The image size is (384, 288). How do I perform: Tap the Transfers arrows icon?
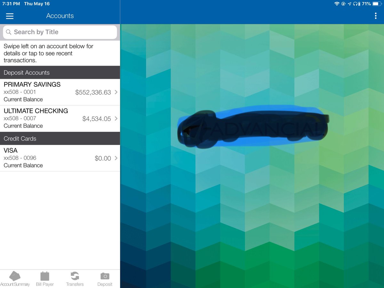[75, 276]
